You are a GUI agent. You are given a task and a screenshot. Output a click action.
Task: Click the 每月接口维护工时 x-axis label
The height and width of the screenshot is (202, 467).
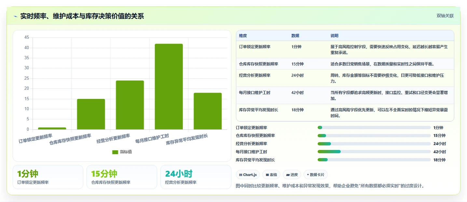(x=152, y=139)
